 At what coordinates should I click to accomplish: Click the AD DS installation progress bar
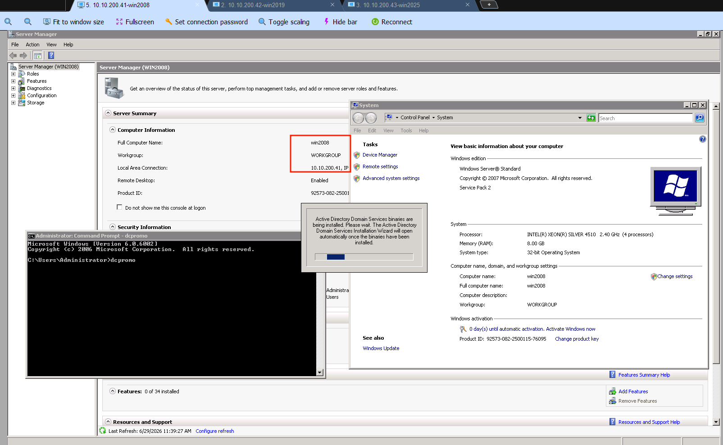click(364, 257)
